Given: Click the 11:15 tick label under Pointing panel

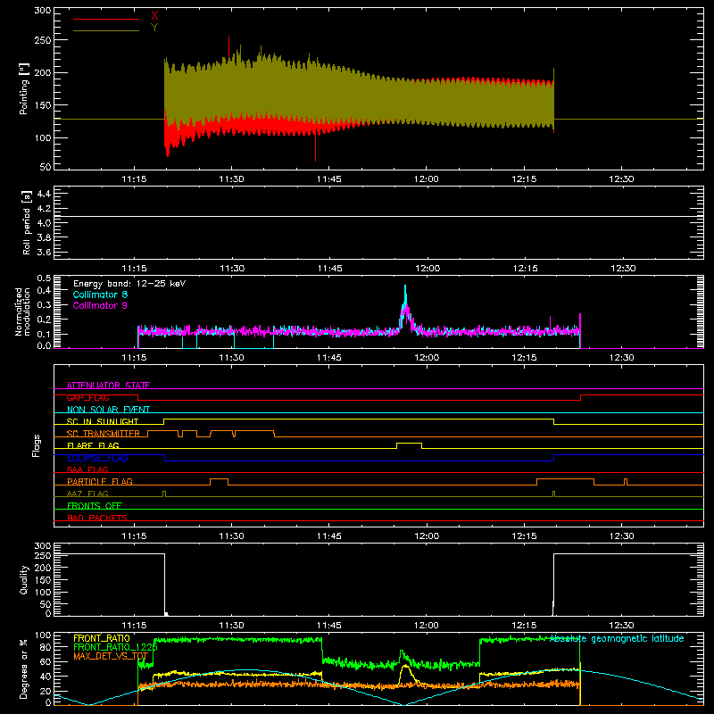Looking at the screenshot, I should (x=134, y=179).
